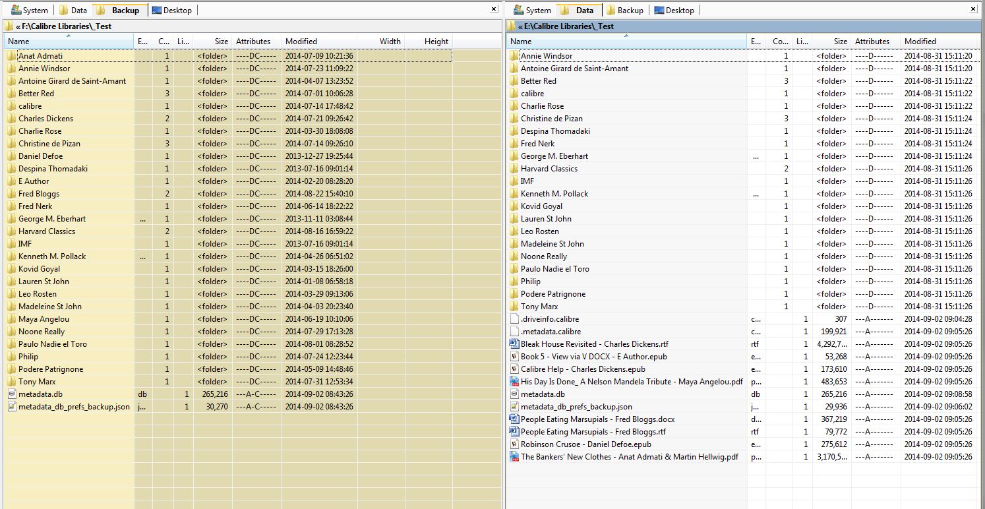Click the metadata_db_prefs_backup.json icon in the F: pane
The height and width of the screenshot is (509, 985).
point(11,407)
